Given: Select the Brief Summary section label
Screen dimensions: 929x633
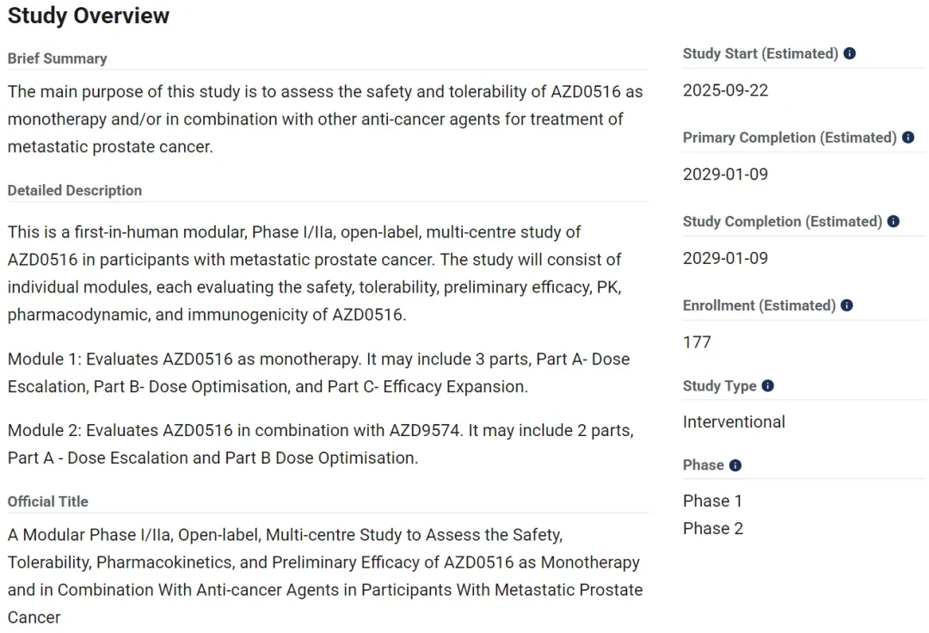Looking at the screenshot, I should coord(58,58).
